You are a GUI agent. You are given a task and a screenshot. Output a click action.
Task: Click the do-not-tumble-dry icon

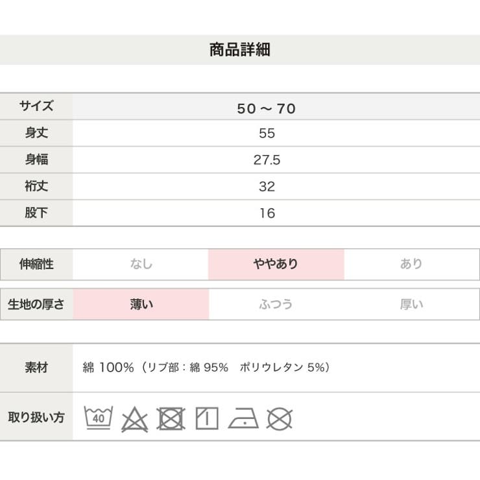click(171, 418)
